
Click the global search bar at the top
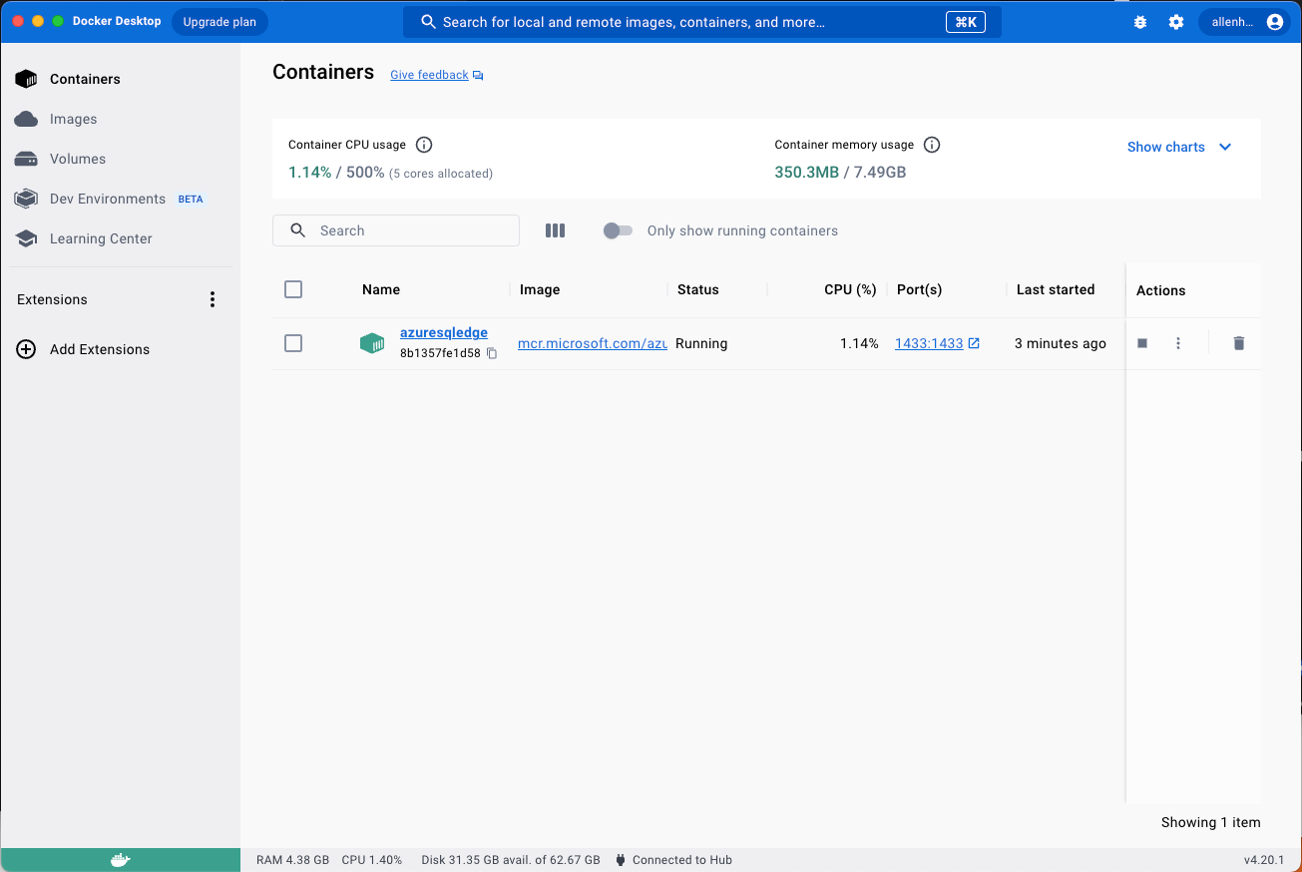coord(701,22)
